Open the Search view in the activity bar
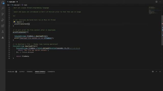Screen dimensions: 163x91 click(3, 8)
